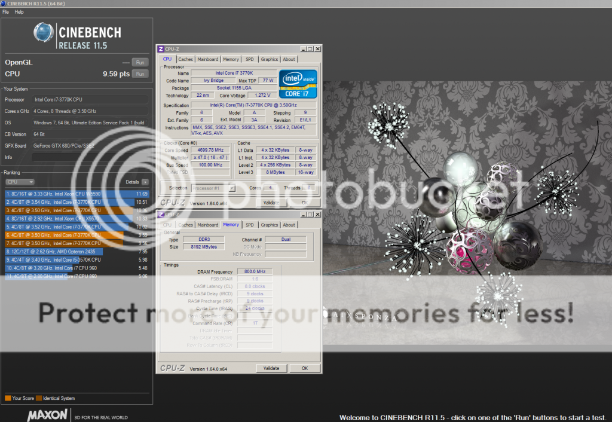The image size is (612, 422).
Task: Open the CPU ranking type dropdown
Action: (19, 182)
